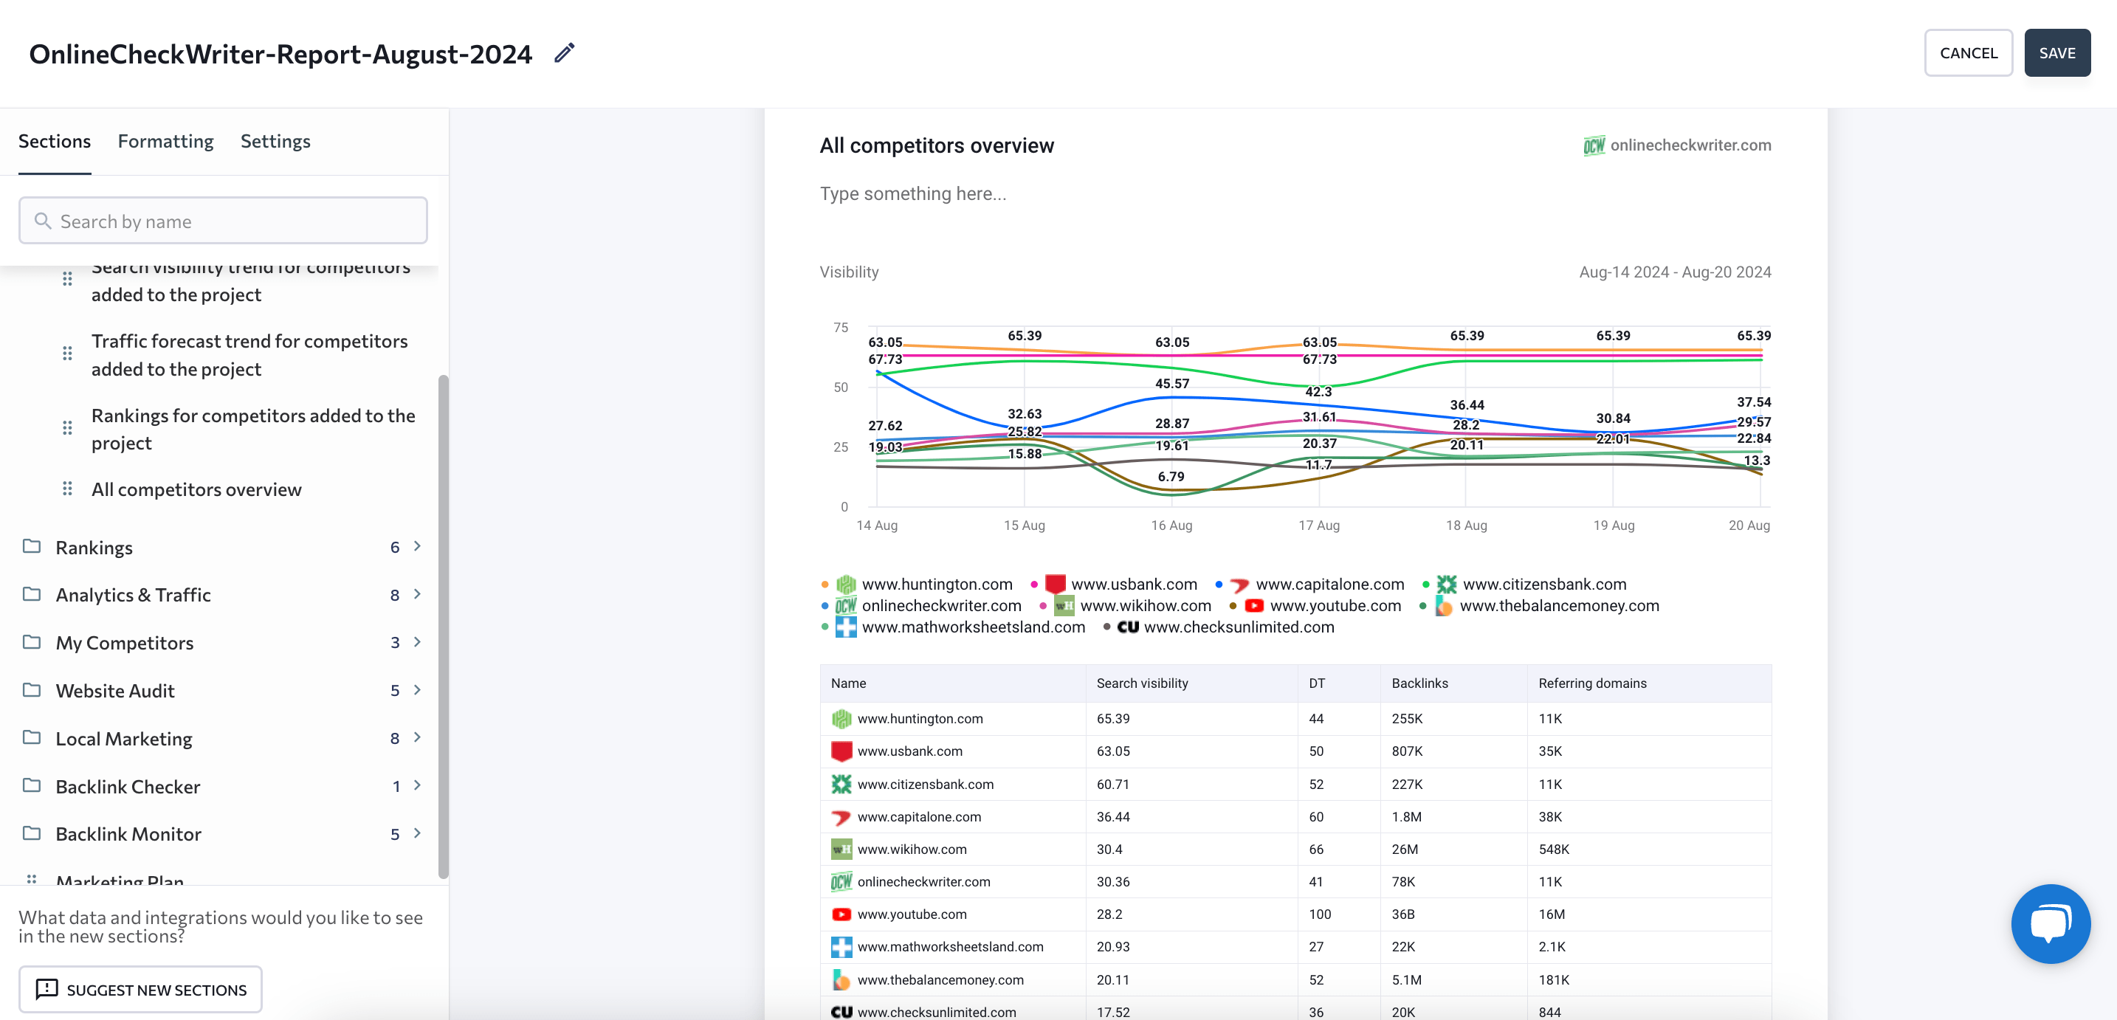
Task: Click the speech icon on the Suggest New Sections button
Action: pos(47,989)
